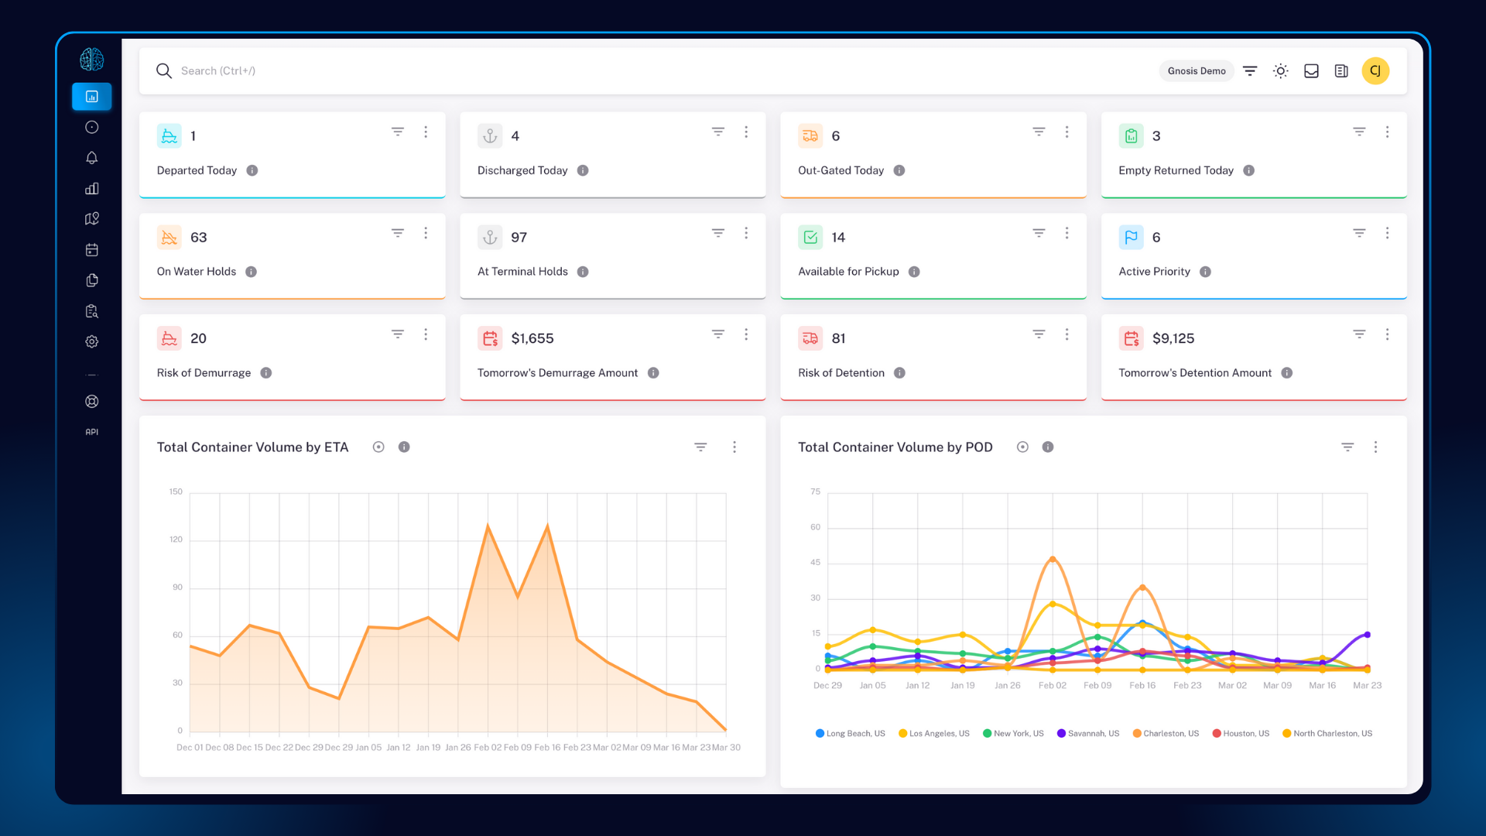Open the API menu item in sidebar
This screenshot has height=836, width=1486.
[91, 432]
